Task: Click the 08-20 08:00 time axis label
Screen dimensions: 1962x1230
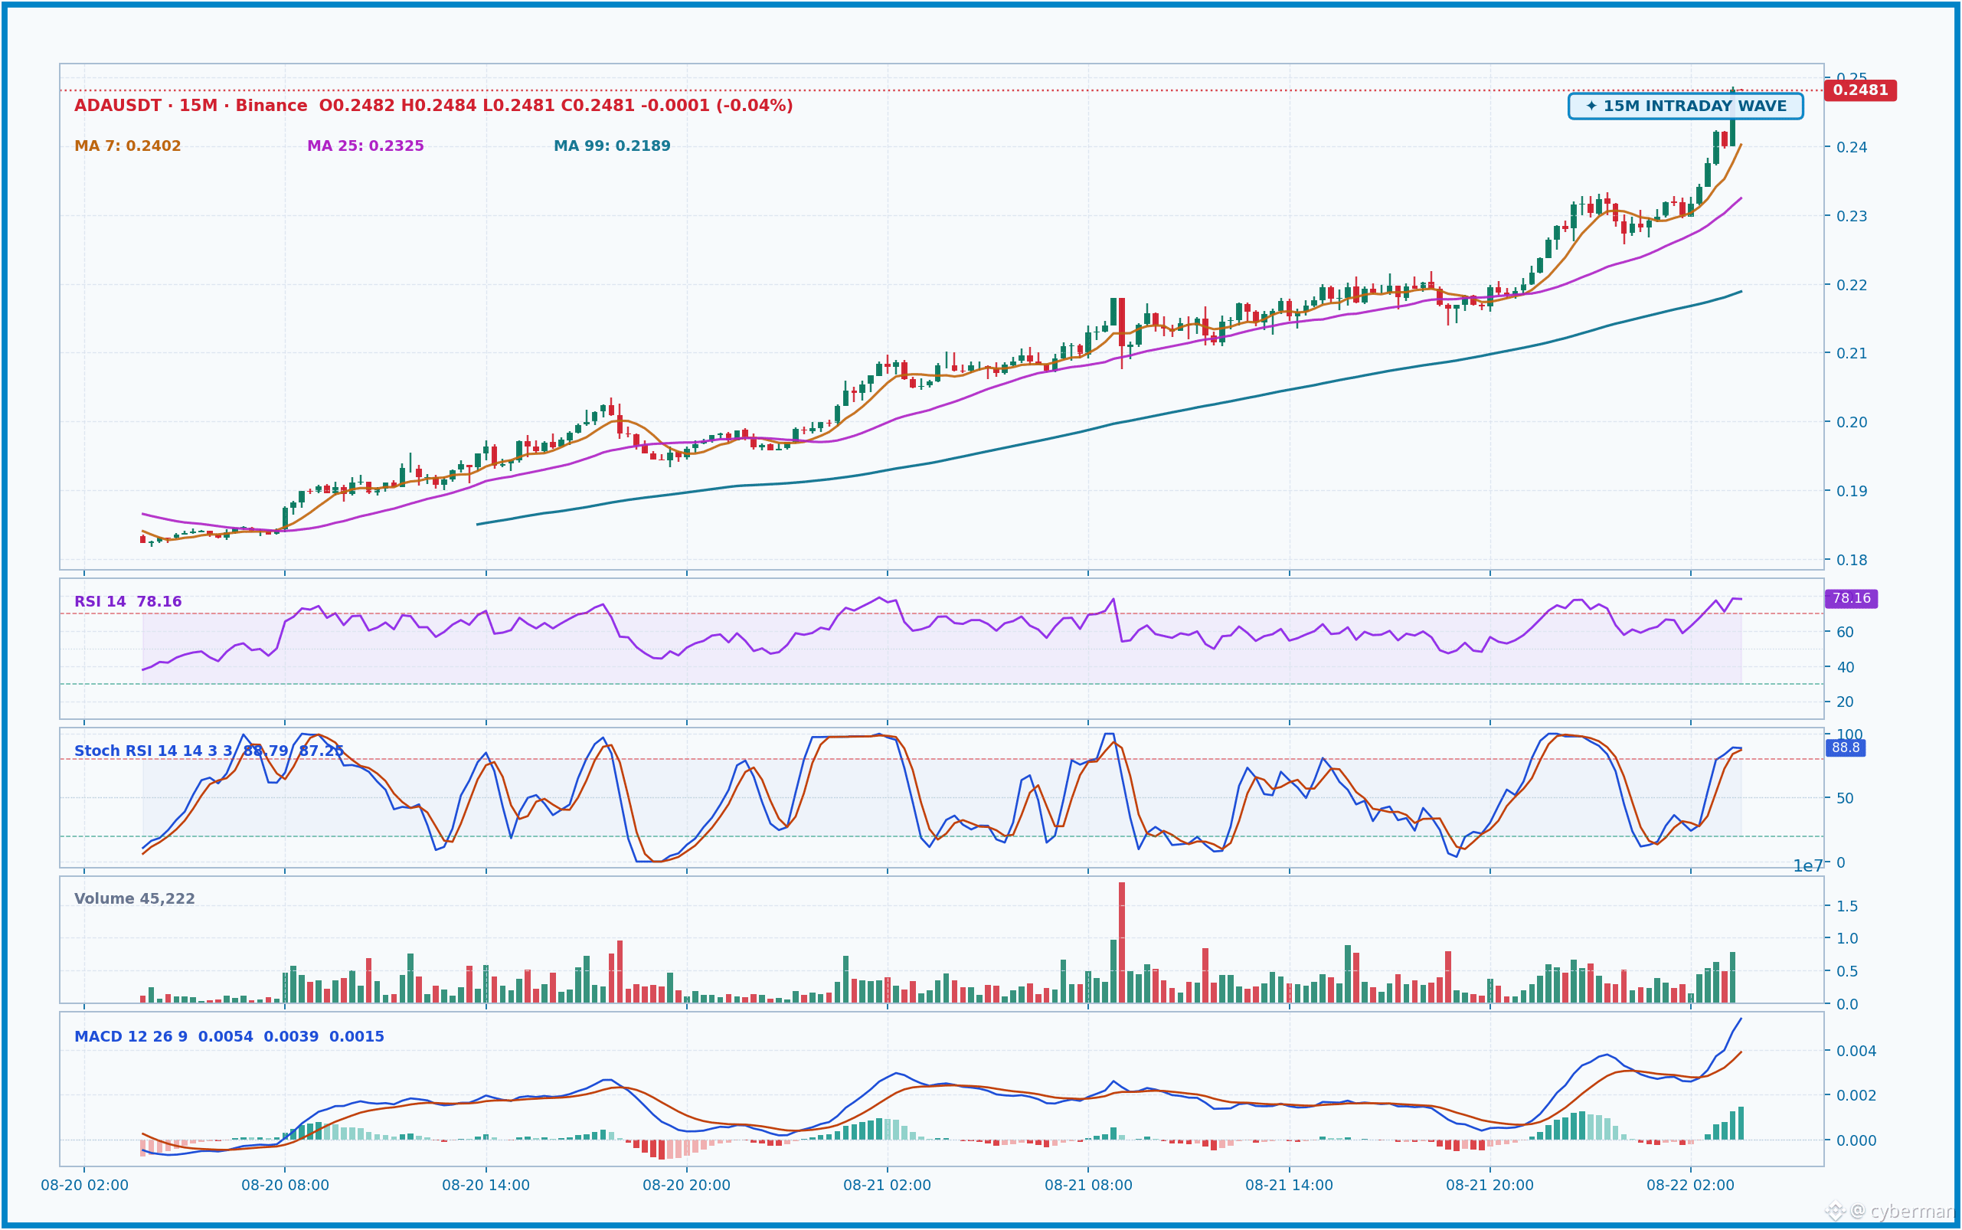Action: pos(285,1186)
